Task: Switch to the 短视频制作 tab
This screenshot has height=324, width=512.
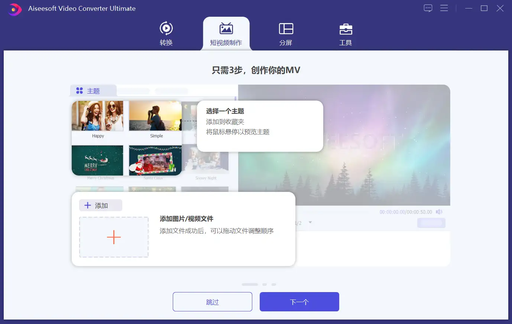Action: pyautogui.click(x=226, y=34)
